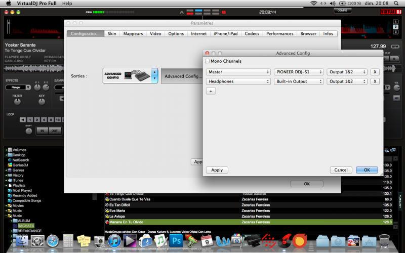Click OK in the Paramètres window
The width and height of the screenshot is (405, 253).
307,184
